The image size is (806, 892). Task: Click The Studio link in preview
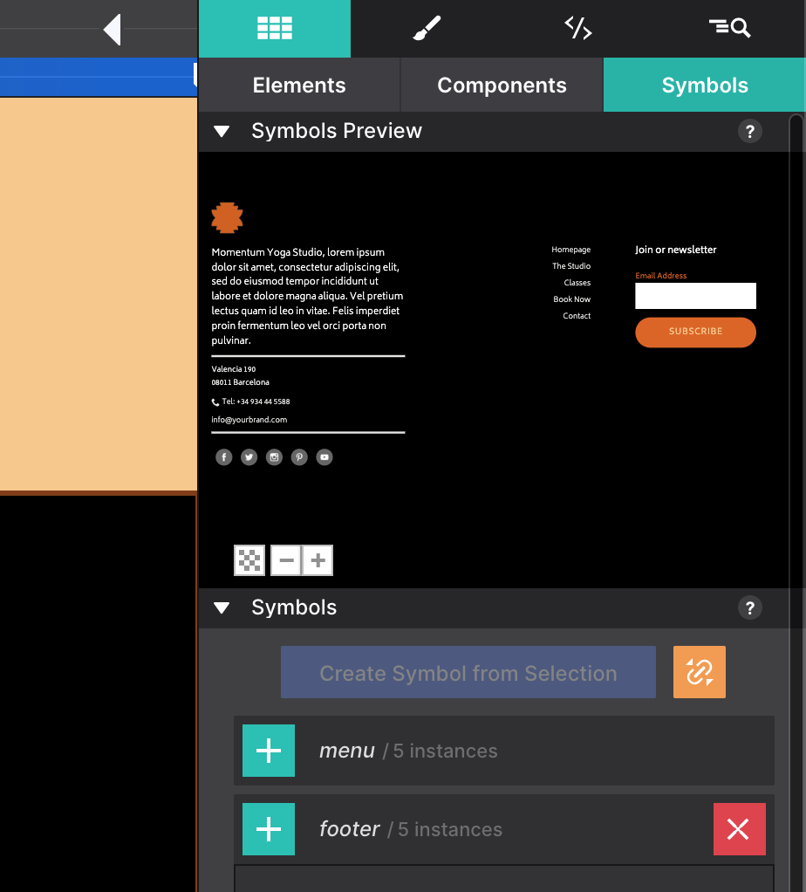point(571,265)
